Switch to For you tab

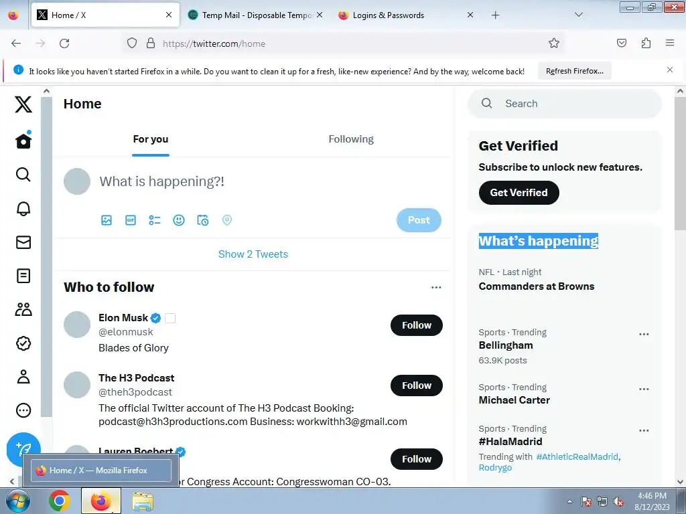[x=151, y=139]
